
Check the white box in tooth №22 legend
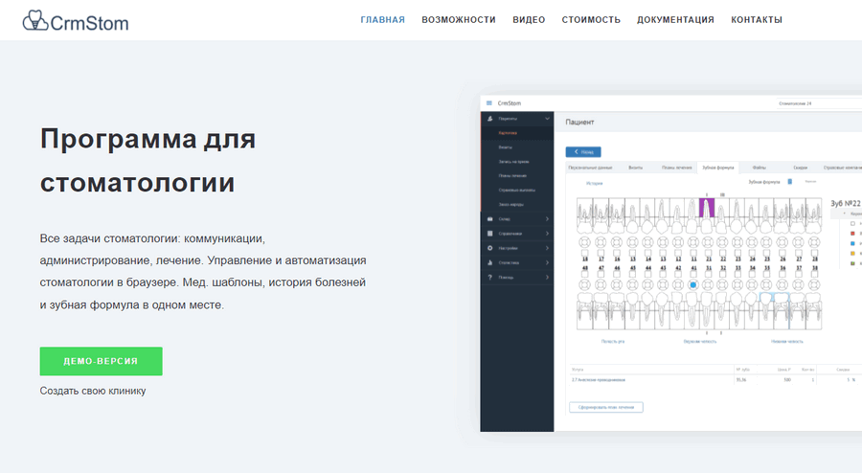click(x=851, y=223)
